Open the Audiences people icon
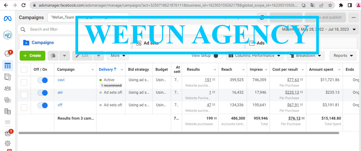The image size is (361, 151). click(x=8, y=88)
